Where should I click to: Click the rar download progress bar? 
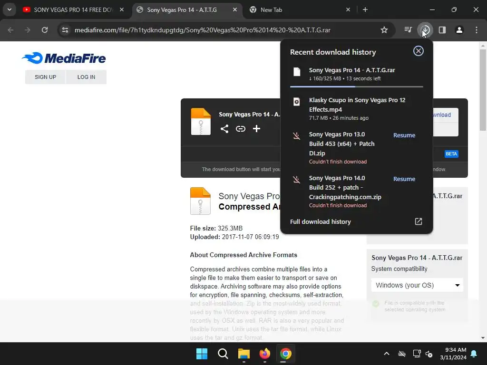click(357, 86)
